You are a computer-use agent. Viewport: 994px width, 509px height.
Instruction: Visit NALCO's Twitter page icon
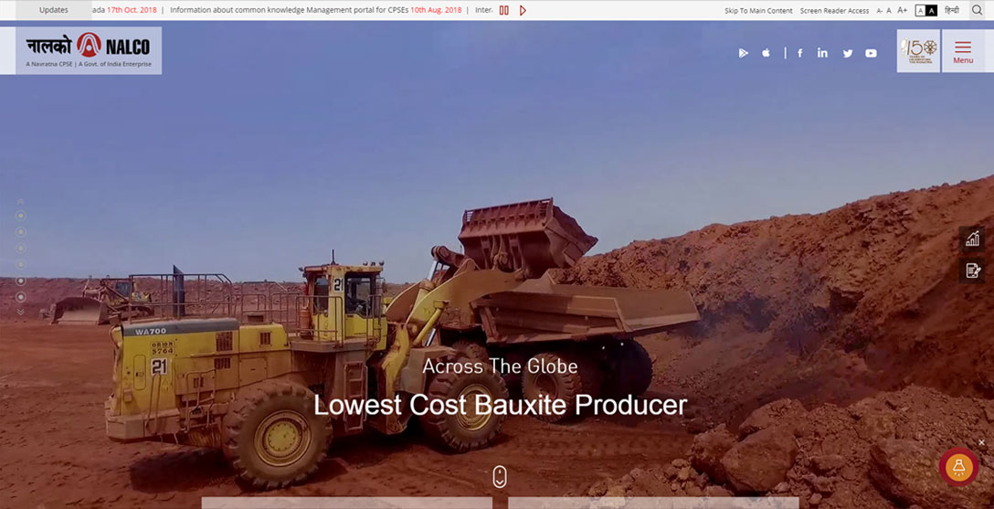pyautogui.click(x=848, y=53)
